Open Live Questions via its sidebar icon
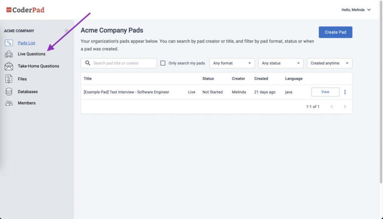 (x=9, y=54)
